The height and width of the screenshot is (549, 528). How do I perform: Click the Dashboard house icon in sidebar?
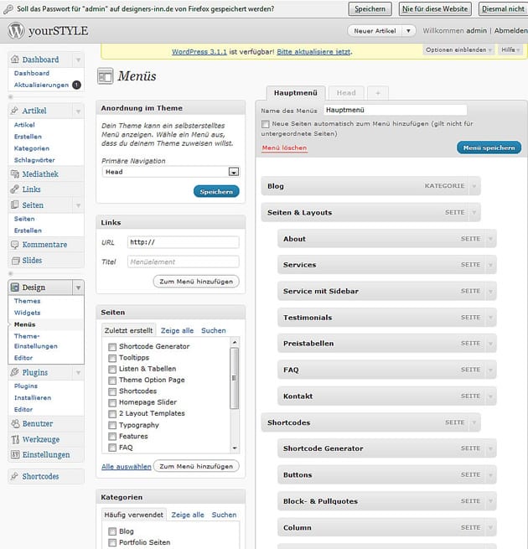15,60
